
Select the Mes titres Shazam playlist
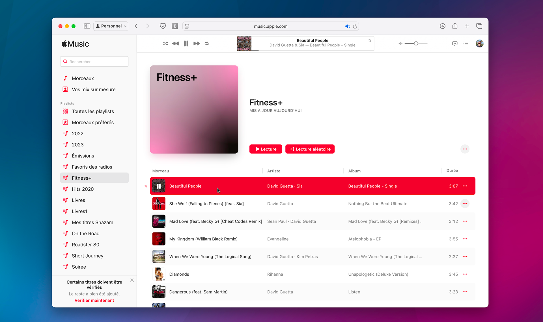94,222
